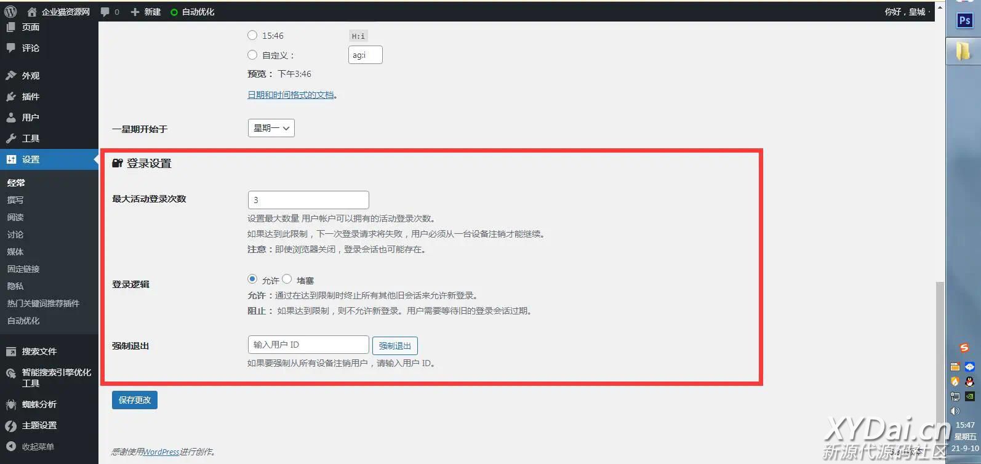
Task: Expand the 新建 menu in admin bar
Action: pyautogui.click(x=146, y=12)
